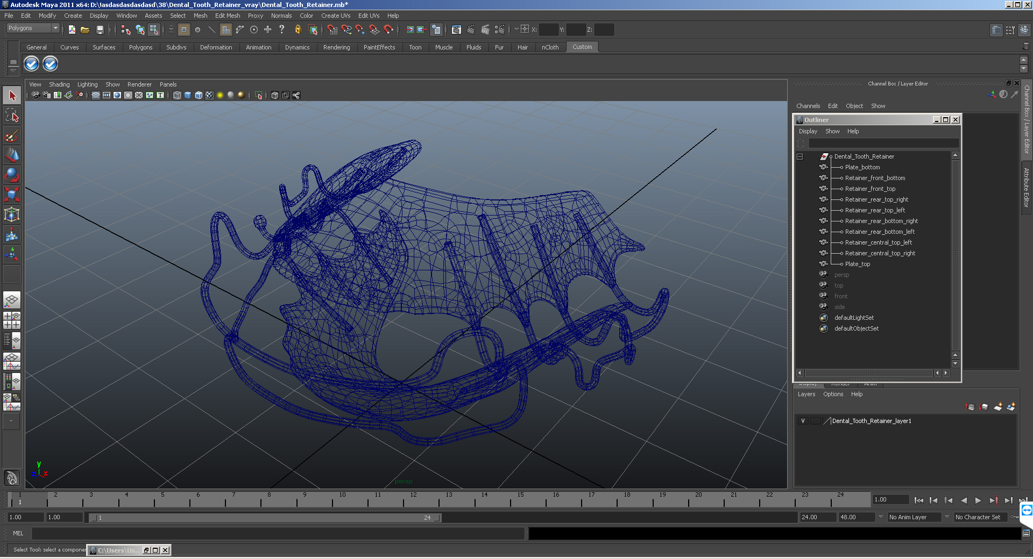Toggle visibility V box of Dental_Tooth_Retainer_layer1
This screenshot has width=1033, height=559.
803,421
